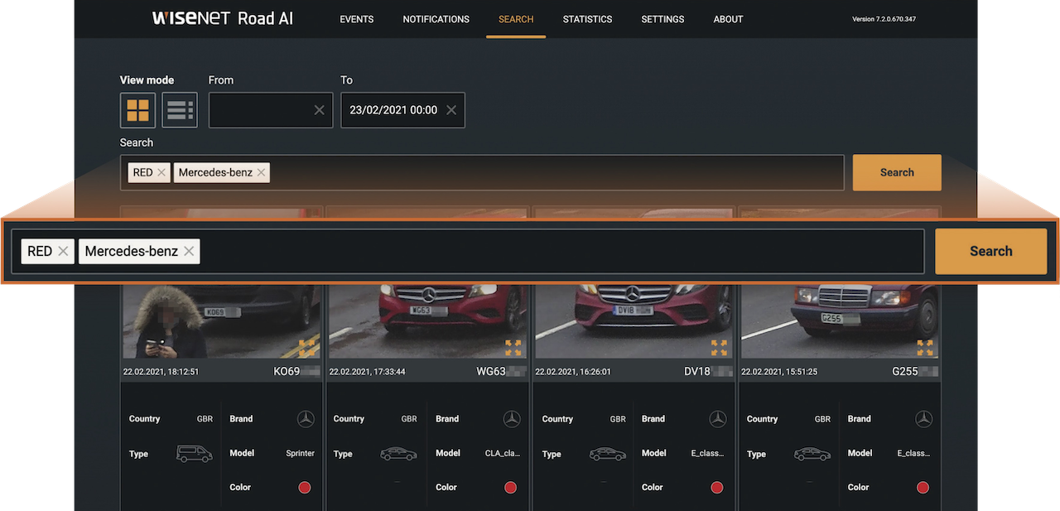Click the car type icon on G255 card
1060x511 pixels.
[812, 454]
